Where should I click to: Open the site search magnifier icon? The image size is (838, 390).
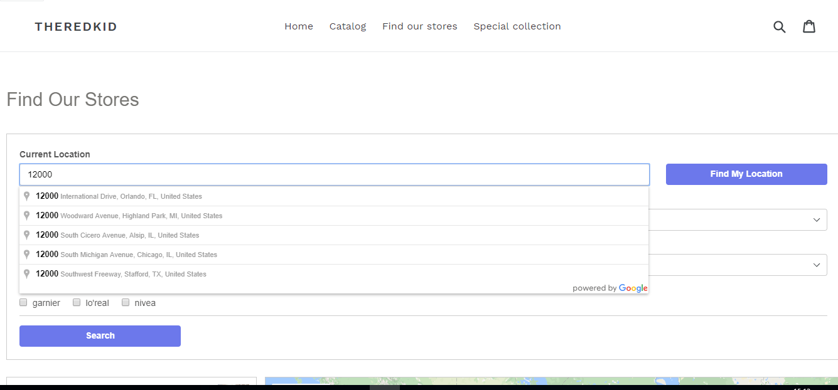[779, 26]
